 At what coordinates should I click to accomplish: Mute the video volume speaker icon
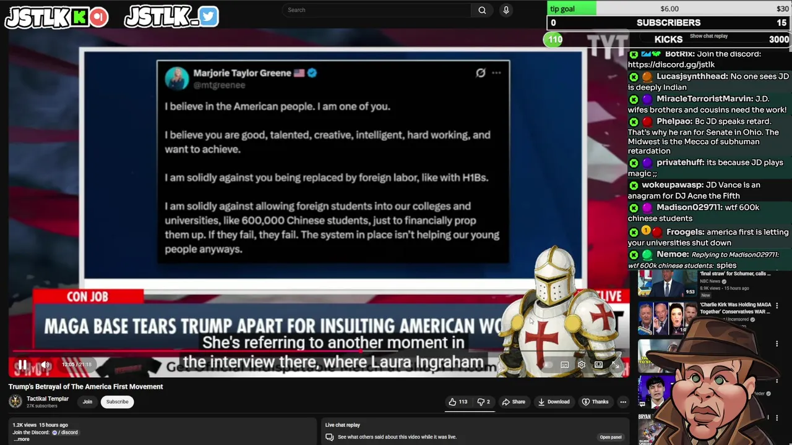point(45,365)
